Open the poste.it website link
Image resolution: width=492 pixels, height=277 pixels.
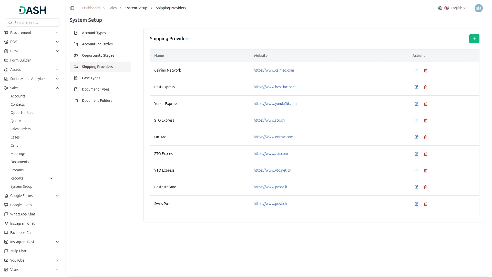(x=270, y=187)
